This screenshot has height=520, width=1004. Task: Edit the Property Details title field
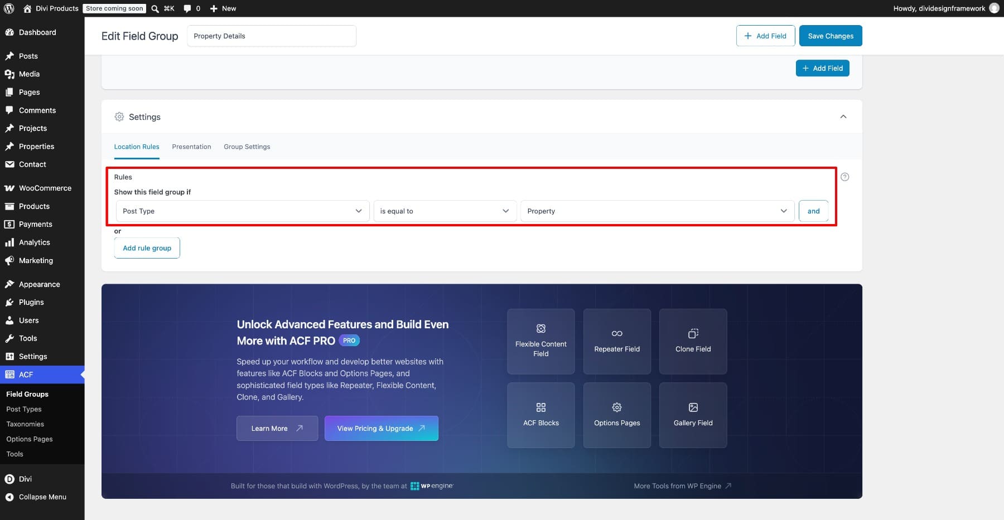click(272, 36)
